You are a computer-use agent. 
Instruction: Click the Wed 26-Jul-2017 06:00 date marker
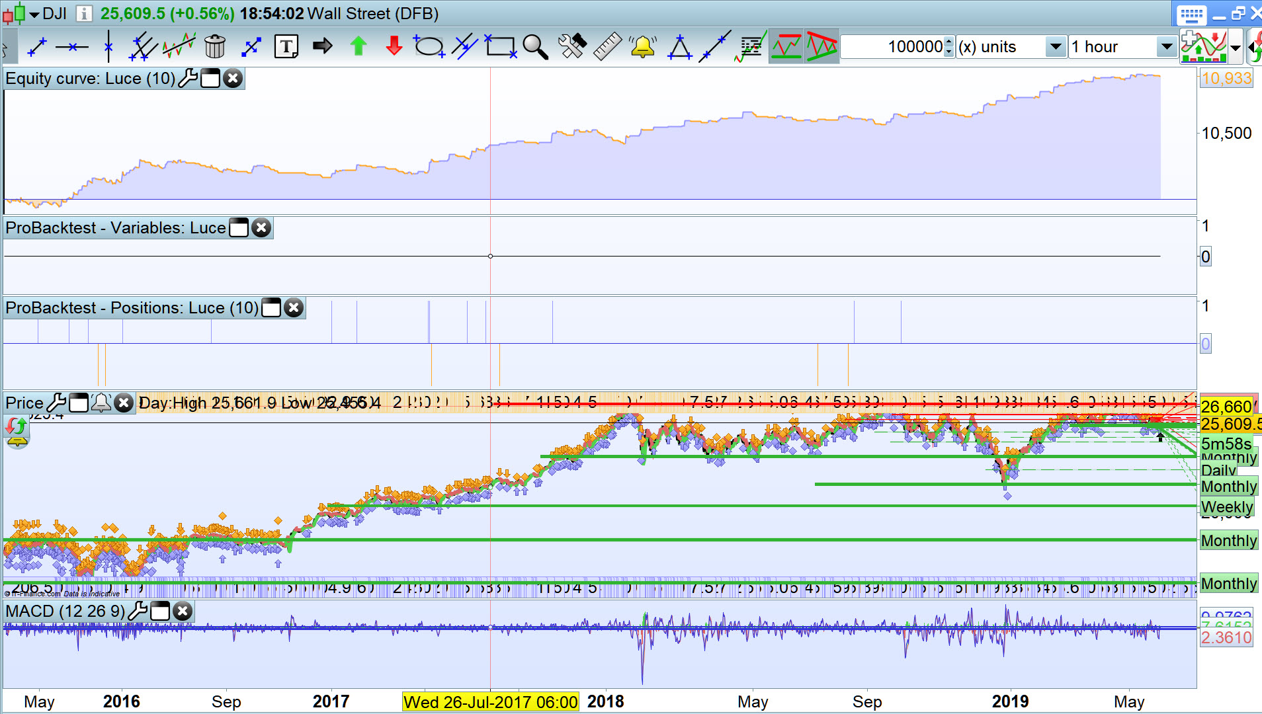(x=491, y=701)
